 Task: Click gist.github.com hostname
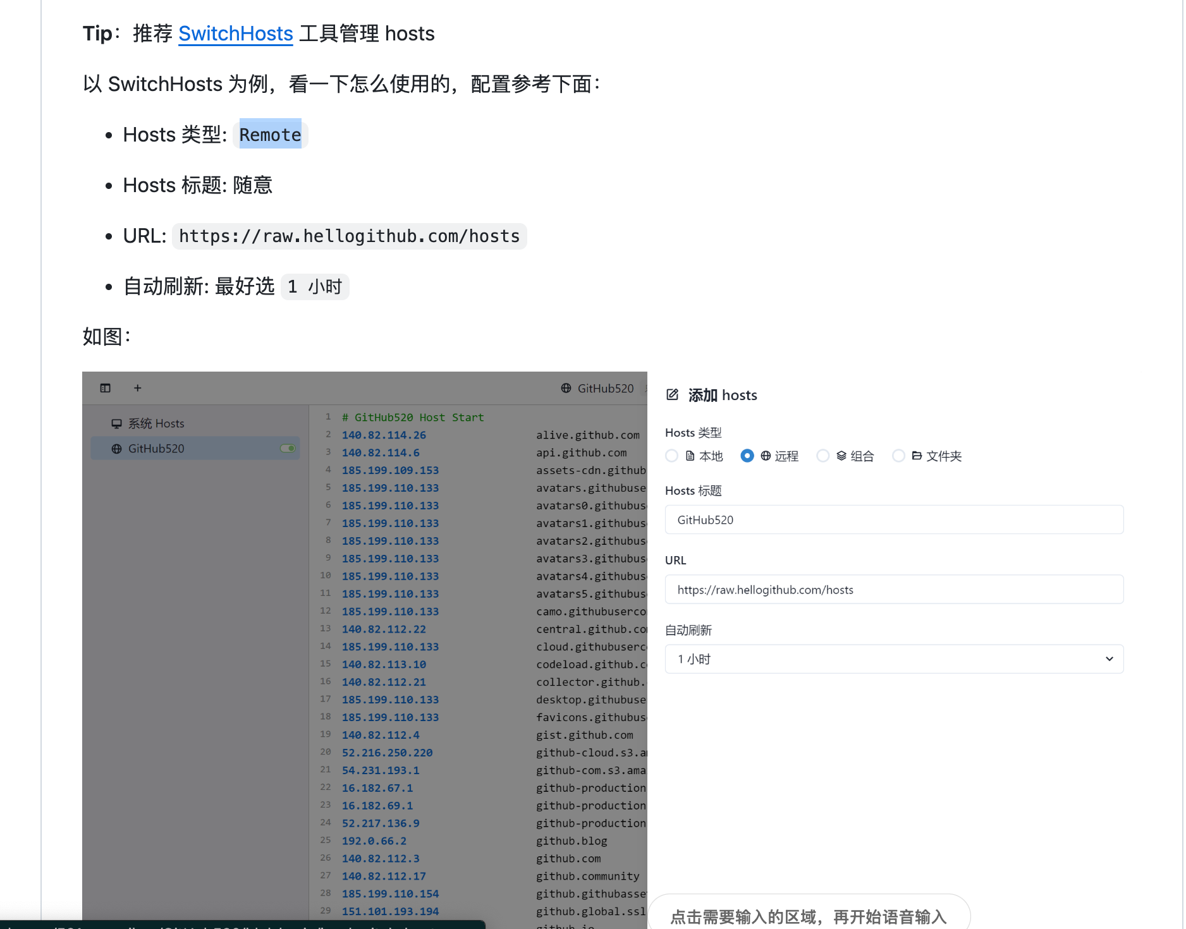pyautogui.click(x=585, y=736)
